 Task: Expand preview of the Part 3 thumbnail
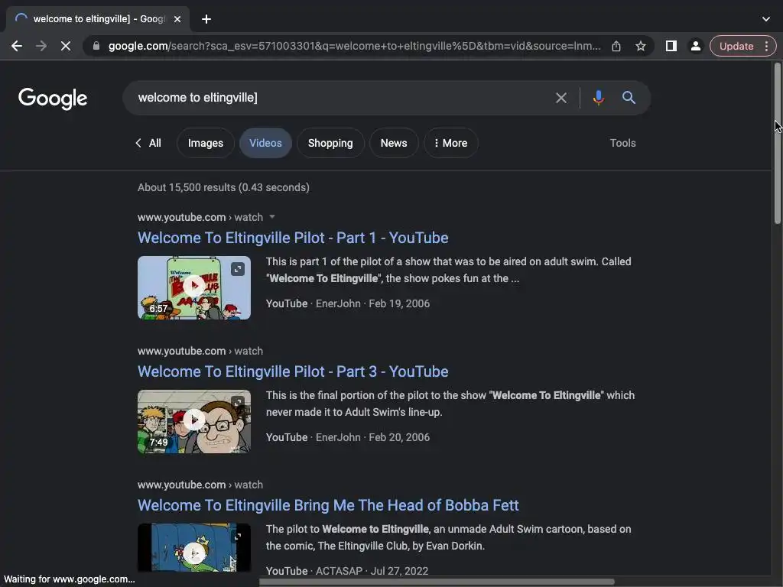238,402
